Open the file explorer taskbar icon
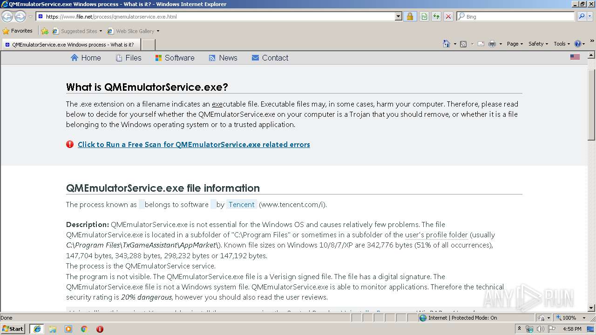 pos(53,329)
